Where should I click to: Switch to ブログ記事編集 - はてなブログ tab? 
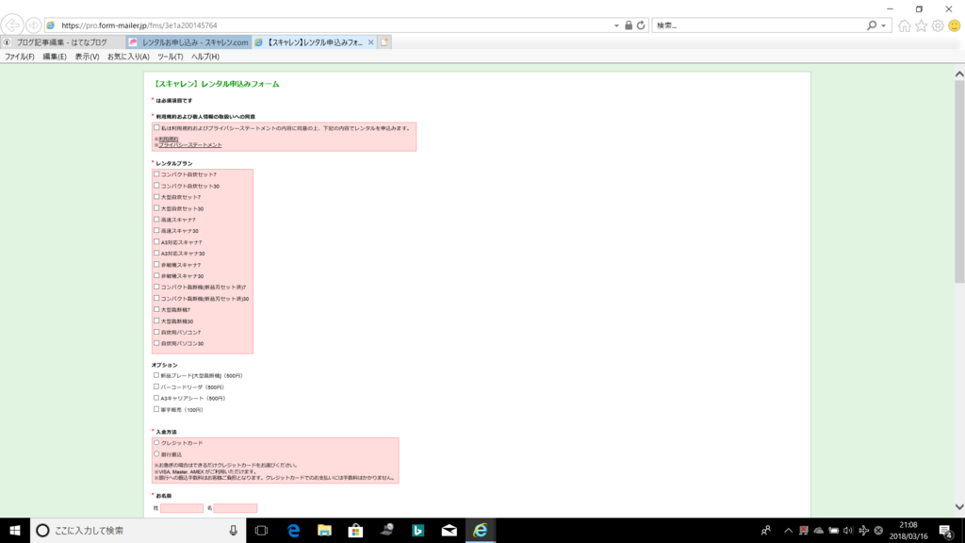(63, 42)
